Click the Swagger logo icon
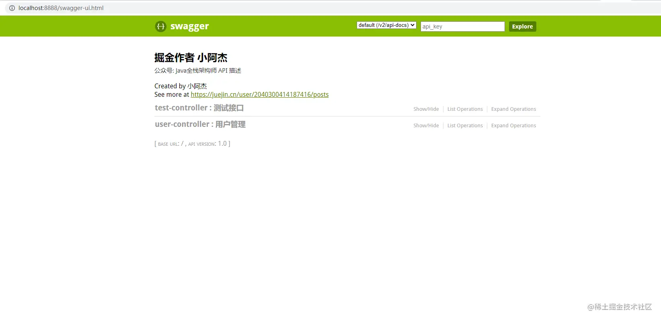This screenshot has width=661, height=320. [160, 26]
